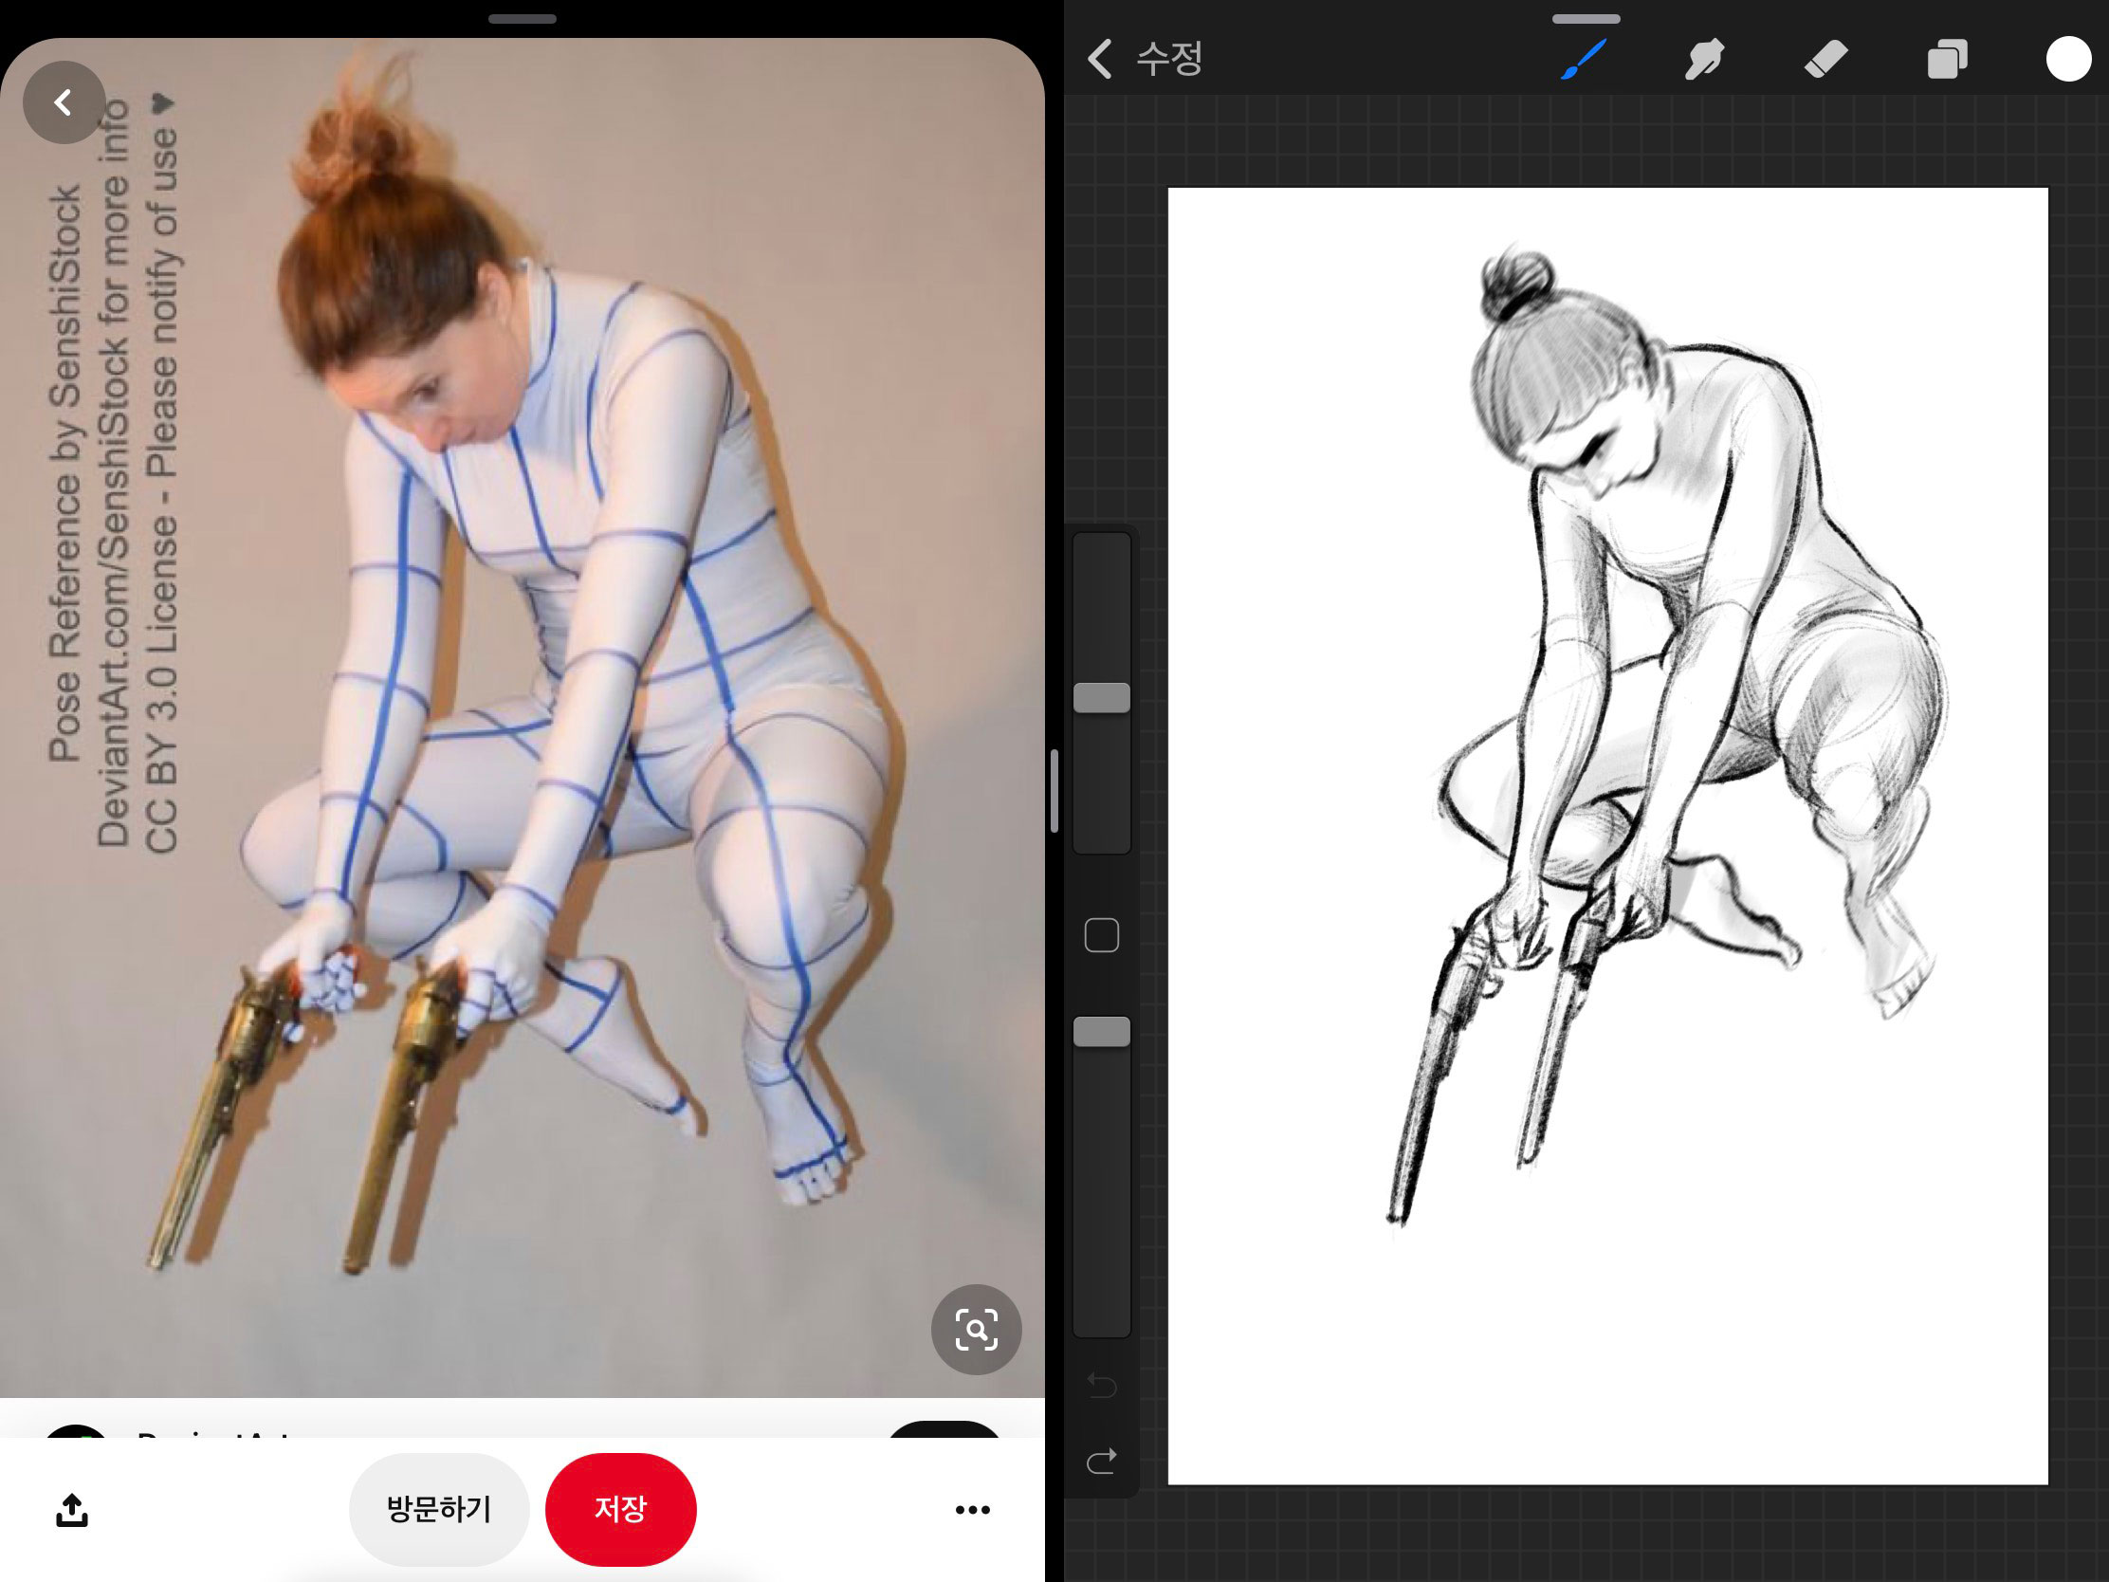Open the 수정 adjustments menu
The image size is (2109, 1582).
pos(1170,59)
